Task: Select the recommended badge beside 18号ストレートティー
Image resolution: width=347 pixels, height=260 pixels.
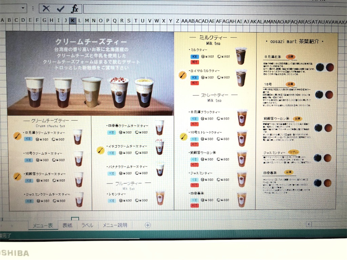Action: 183,137
